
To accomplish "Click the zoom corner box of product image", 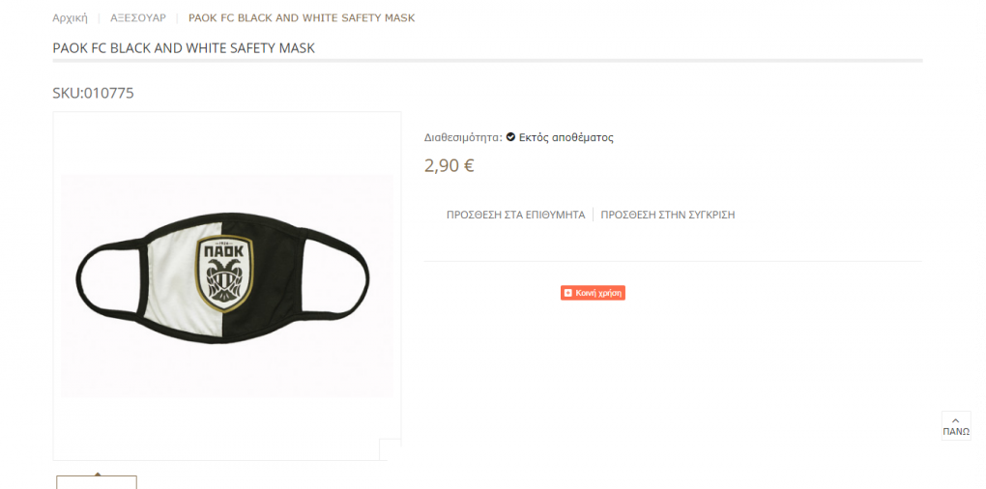I will [390, 449].
